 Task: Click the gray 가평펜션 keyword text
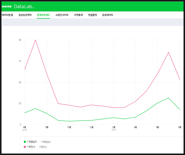43,147
